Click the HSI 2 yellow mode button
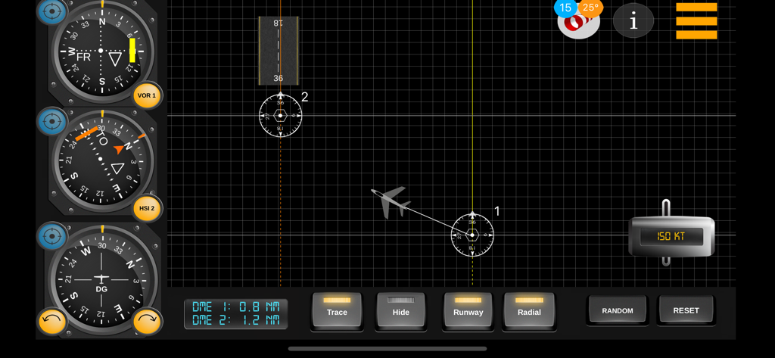Viewport: 775px width, 358px height. click(147, 208)
